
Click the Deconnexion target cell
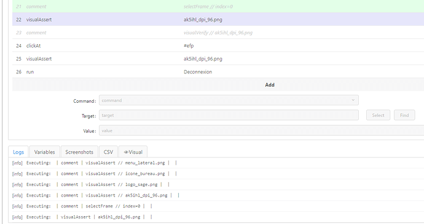tap(198, 72)
